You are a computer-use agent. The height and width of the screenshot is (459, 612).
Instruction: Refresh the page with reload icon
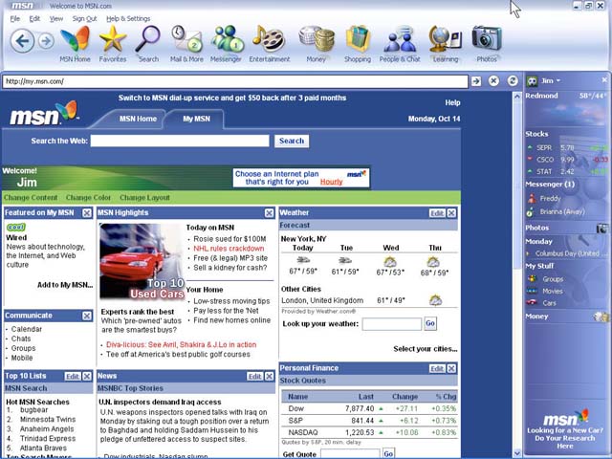[513, 80]
